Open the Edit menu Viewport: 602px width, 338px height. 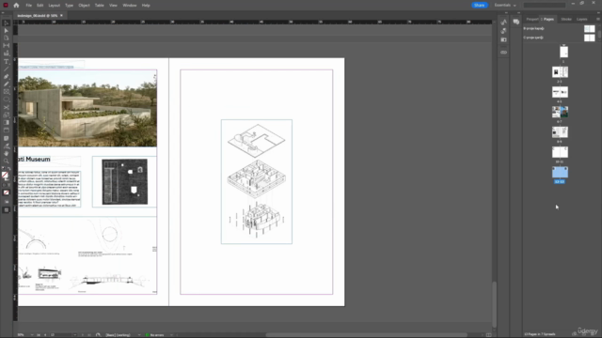click(40, 6)
